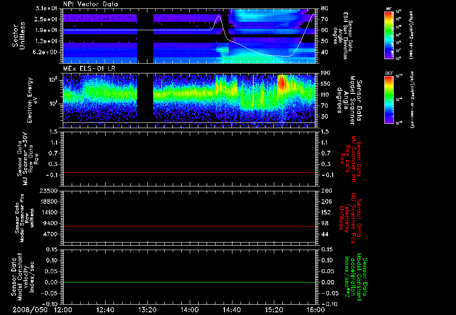Image resolution: width=456 pixels, height=315 pixels.
Task: Click the 13:20 time axis label
Action: click(x=147, y=310)
